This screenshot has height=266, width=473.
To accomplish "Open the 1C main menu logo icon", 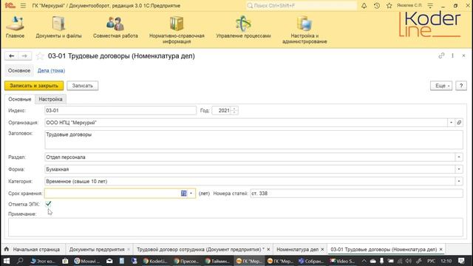I will (x=10, y=5).
